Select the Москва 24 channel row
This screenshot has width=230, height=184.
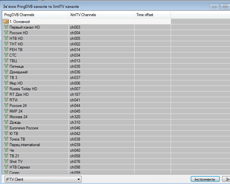[18, 117]
